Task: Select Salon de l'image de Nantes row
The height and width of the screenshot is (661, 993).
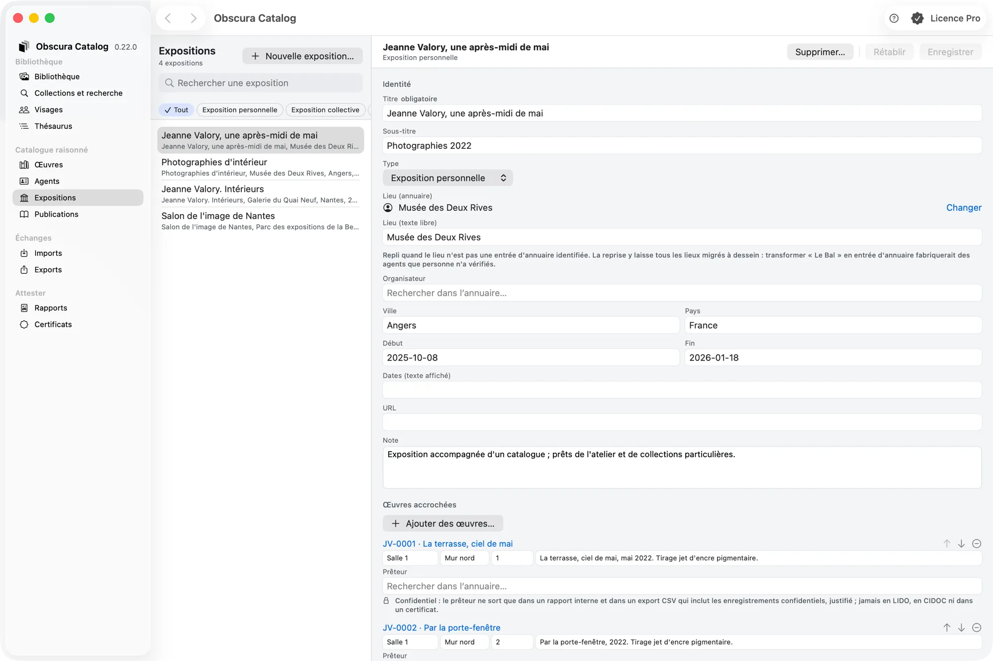Action: 261,221
